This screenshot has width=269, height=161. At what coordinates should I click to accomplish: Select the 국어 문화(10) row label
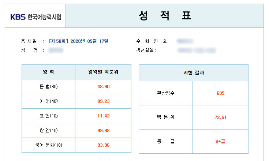(48, 145)
